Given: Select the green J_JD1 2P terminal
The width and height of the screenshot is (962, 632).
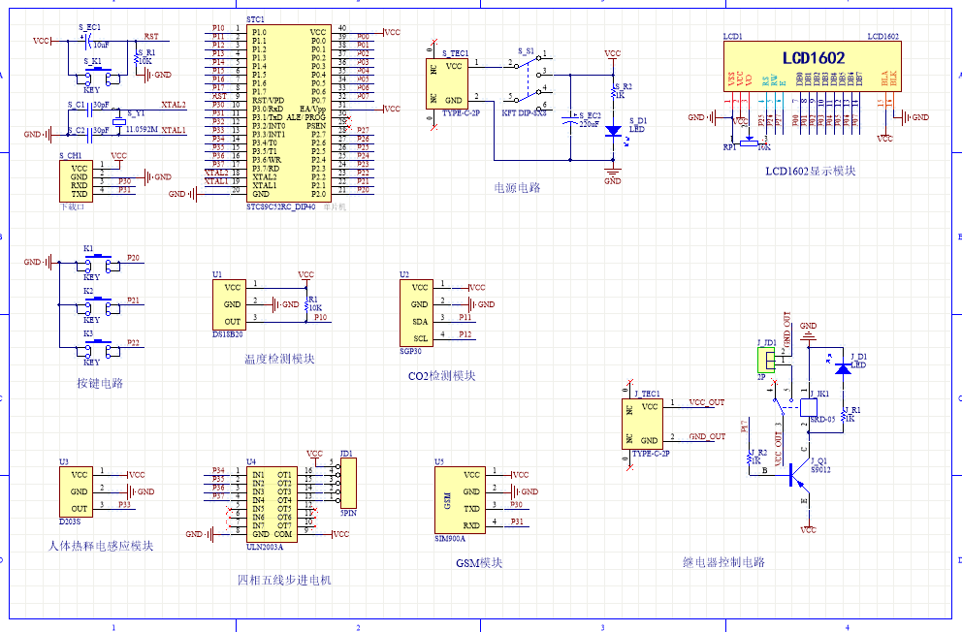Looking at the screenshot, I should click(x=763, y=359).
